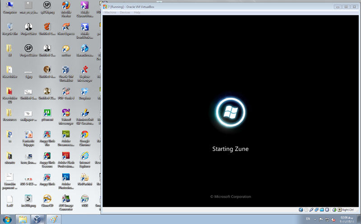This screenshot has height=224, width=361.
Task: Open the VirtualBox Help menu
Action: [x=137, y=13]
